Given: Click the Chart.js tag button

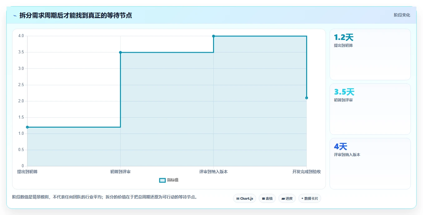Looking at the screenshot, I should tap(245, 198).
